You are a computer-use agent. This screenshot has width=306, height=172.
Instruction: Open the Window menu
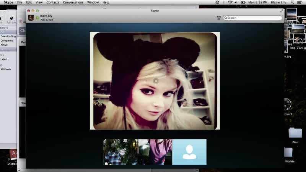pyautogui.click(x=93, y=2)
